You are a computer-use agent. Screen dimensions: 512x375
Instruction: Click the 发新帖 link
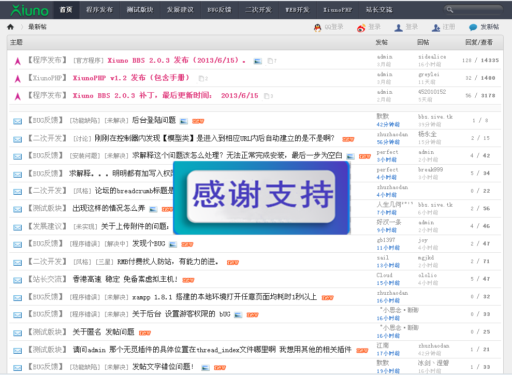(x=490, y=27)
